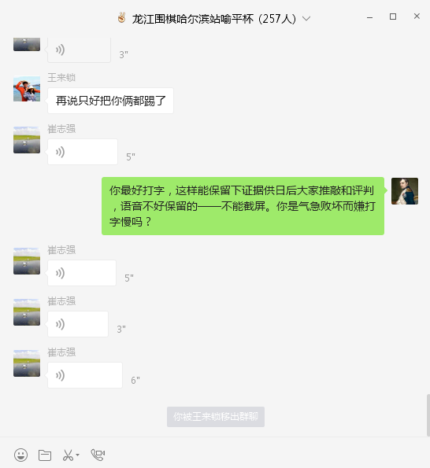Click the green sent message bubble
The width and height of the screenshot is (430, 468).
pyautogui.click(x=243, y=206)
